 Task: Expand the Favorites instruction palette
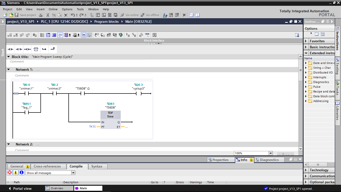coord(306,41)
